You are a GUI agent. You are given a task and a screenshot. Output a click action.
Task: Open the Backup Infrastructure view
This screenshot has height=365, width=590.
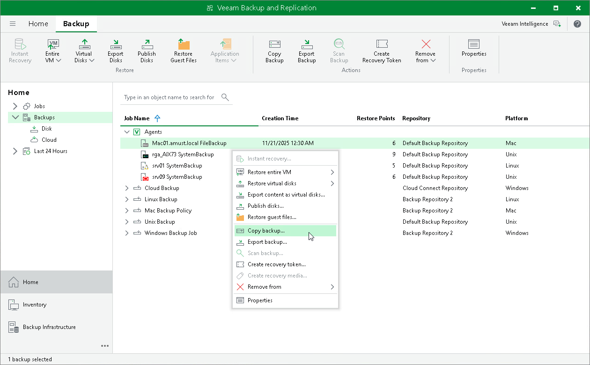49,327
